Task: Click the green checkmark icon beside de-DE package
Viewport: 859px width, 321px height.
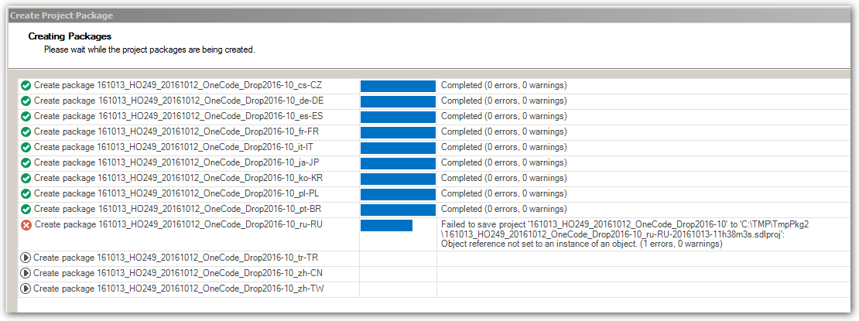Action: pyautogui.click(x=26, y=101)
